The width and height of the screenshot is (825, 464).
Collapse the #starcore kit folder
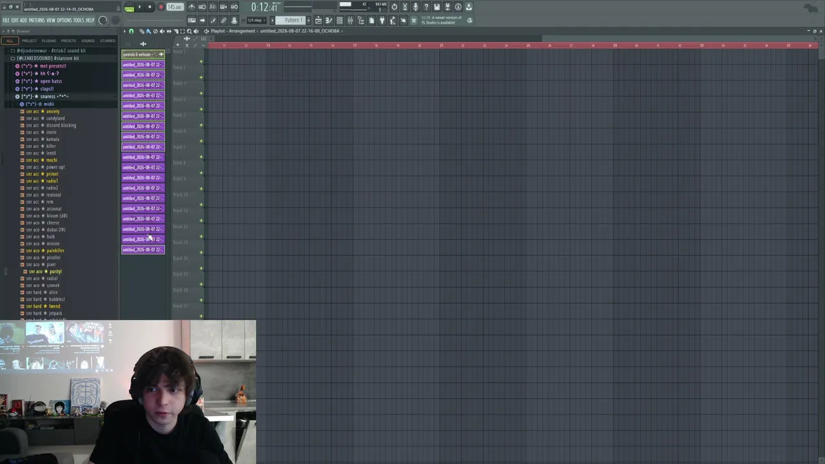pos(44,59)
